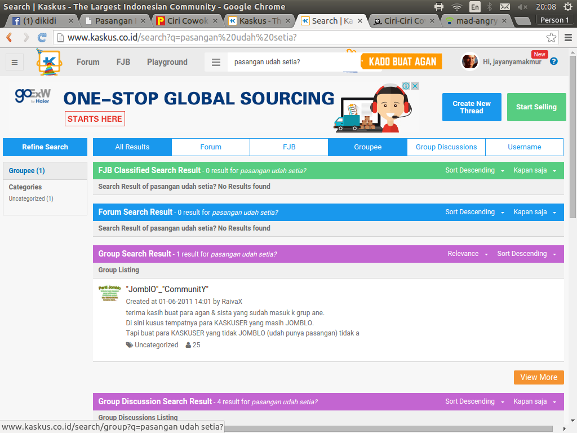
Task: Click the address bar URL
Action: point(182,38)
